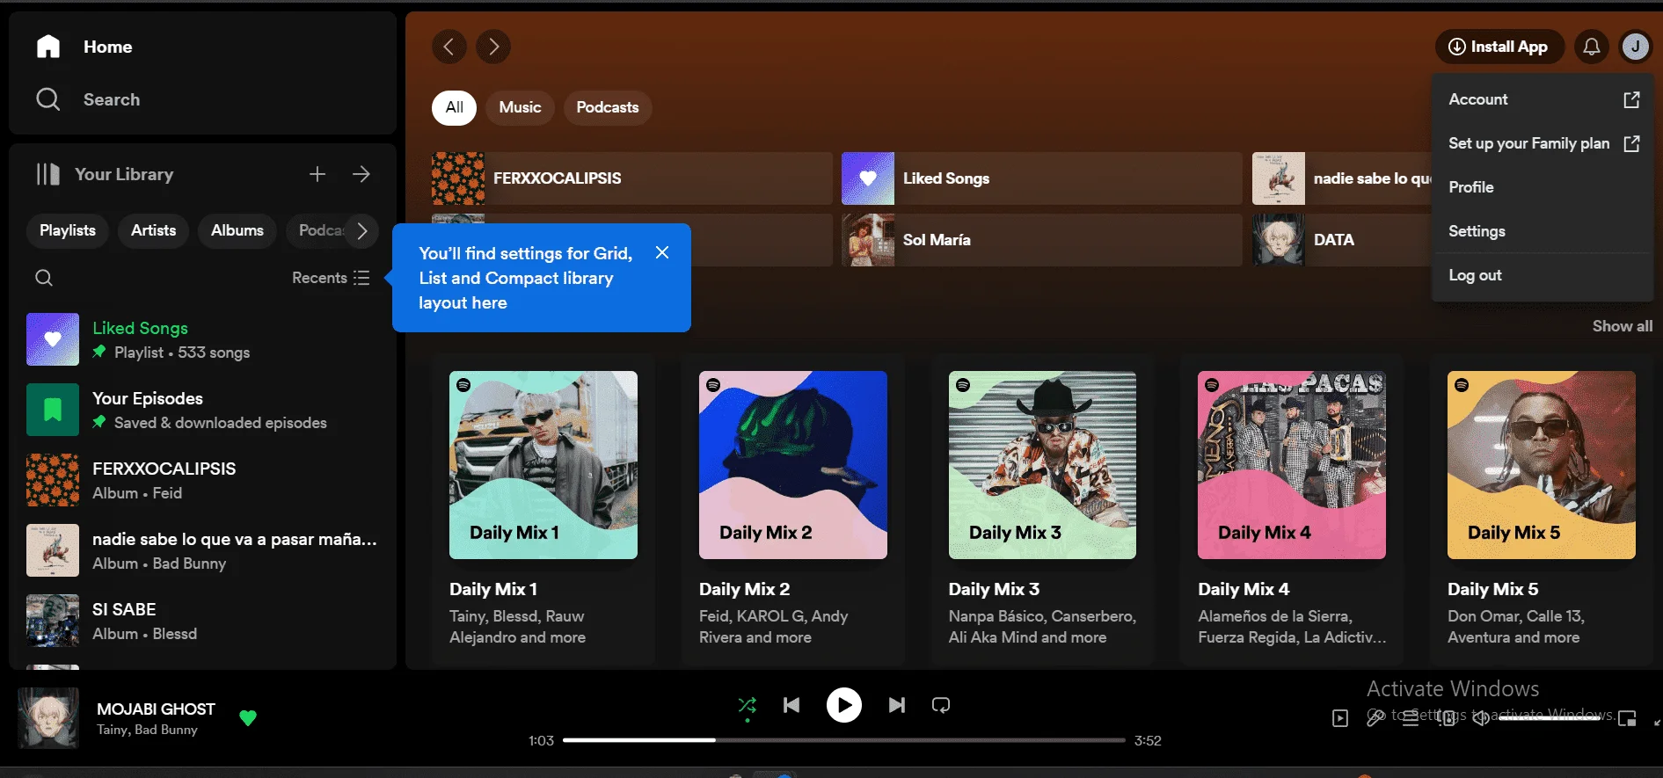Filter the library by Playlists
Viewport: 1663px width, 778px height.
point(68,230)
